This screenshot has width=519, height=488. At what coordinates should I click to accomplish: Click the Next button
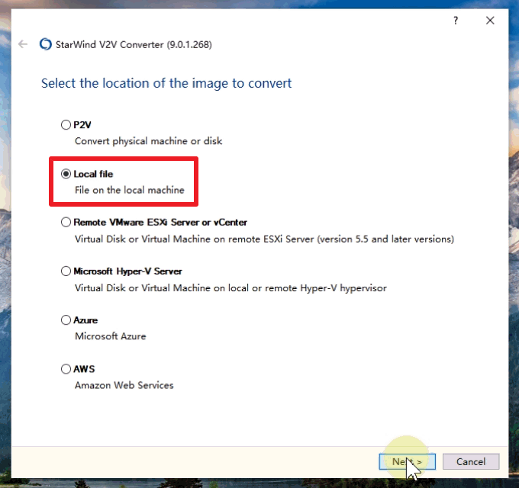pyautogui.click(x=407, y=461)
